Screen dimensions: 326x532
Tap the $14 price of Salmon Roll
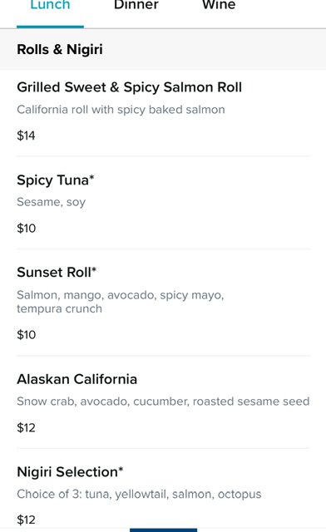(x=26, y=135)
